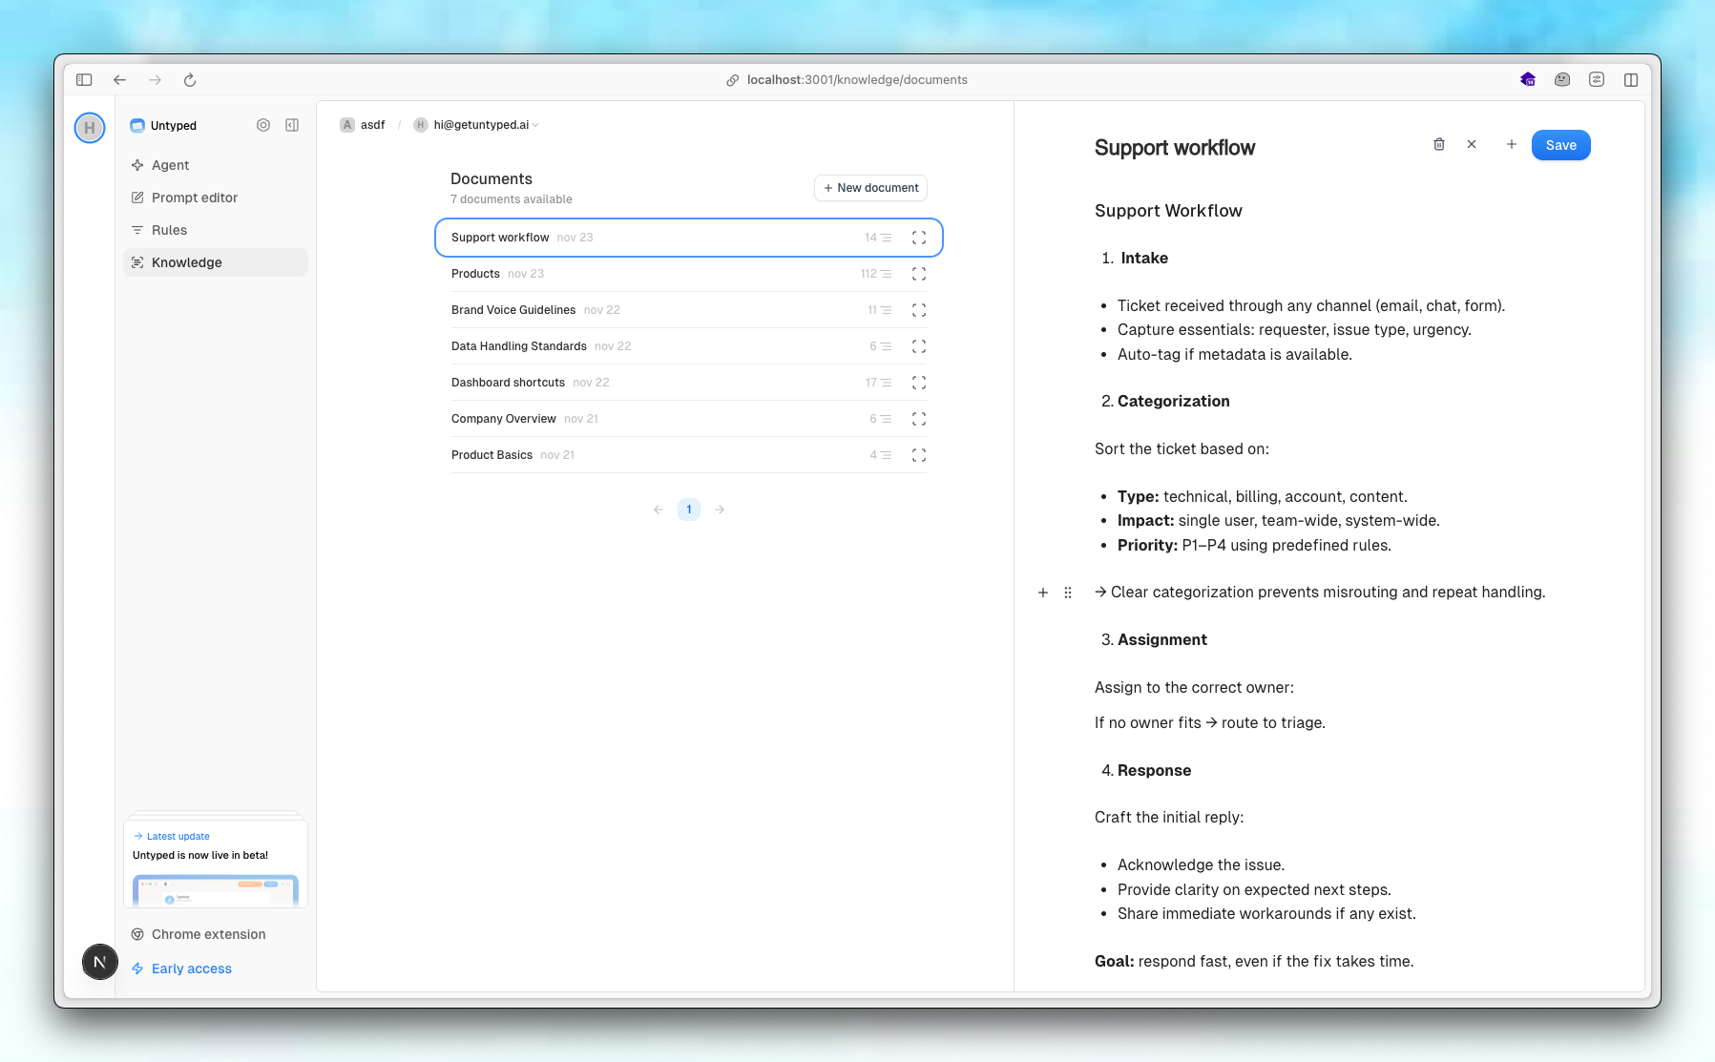1715x1062 pixels.
Task: Click the Knowledge sidebar icon
Action: pos(137,262)
